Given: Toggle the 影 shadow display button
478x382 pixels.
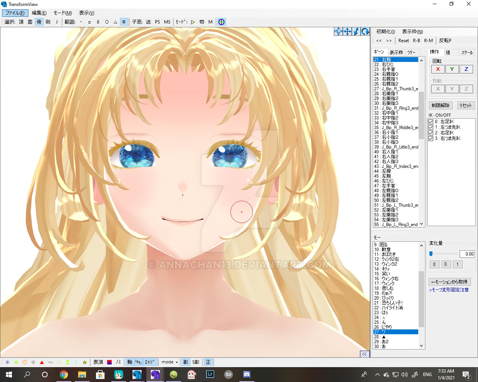Looking at the screenshot, I should coord(186,362).
